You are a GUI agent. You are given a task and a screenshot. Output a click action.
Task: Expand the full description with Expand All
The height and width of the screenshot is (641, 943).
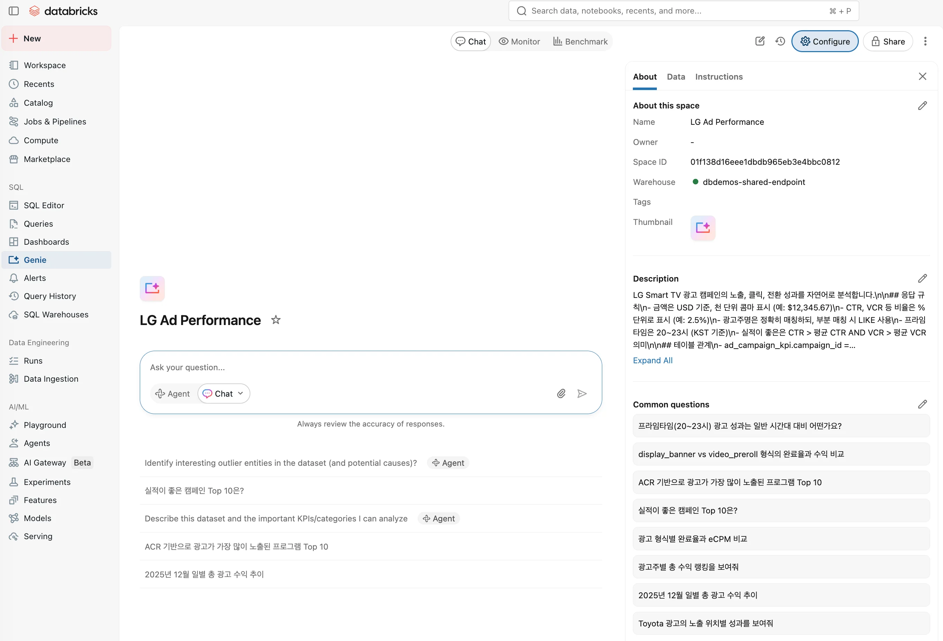652,360
